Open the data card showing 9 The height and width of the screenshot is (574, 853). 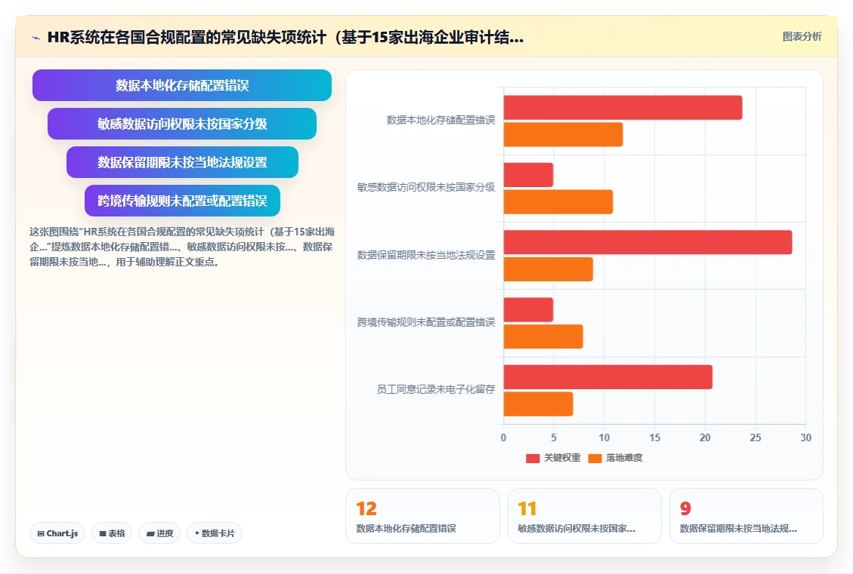pos(746,516)
